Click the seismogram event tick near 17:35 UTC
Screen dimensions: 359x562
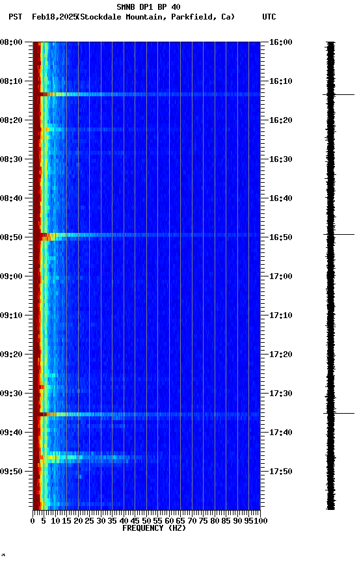coord(339,413)
